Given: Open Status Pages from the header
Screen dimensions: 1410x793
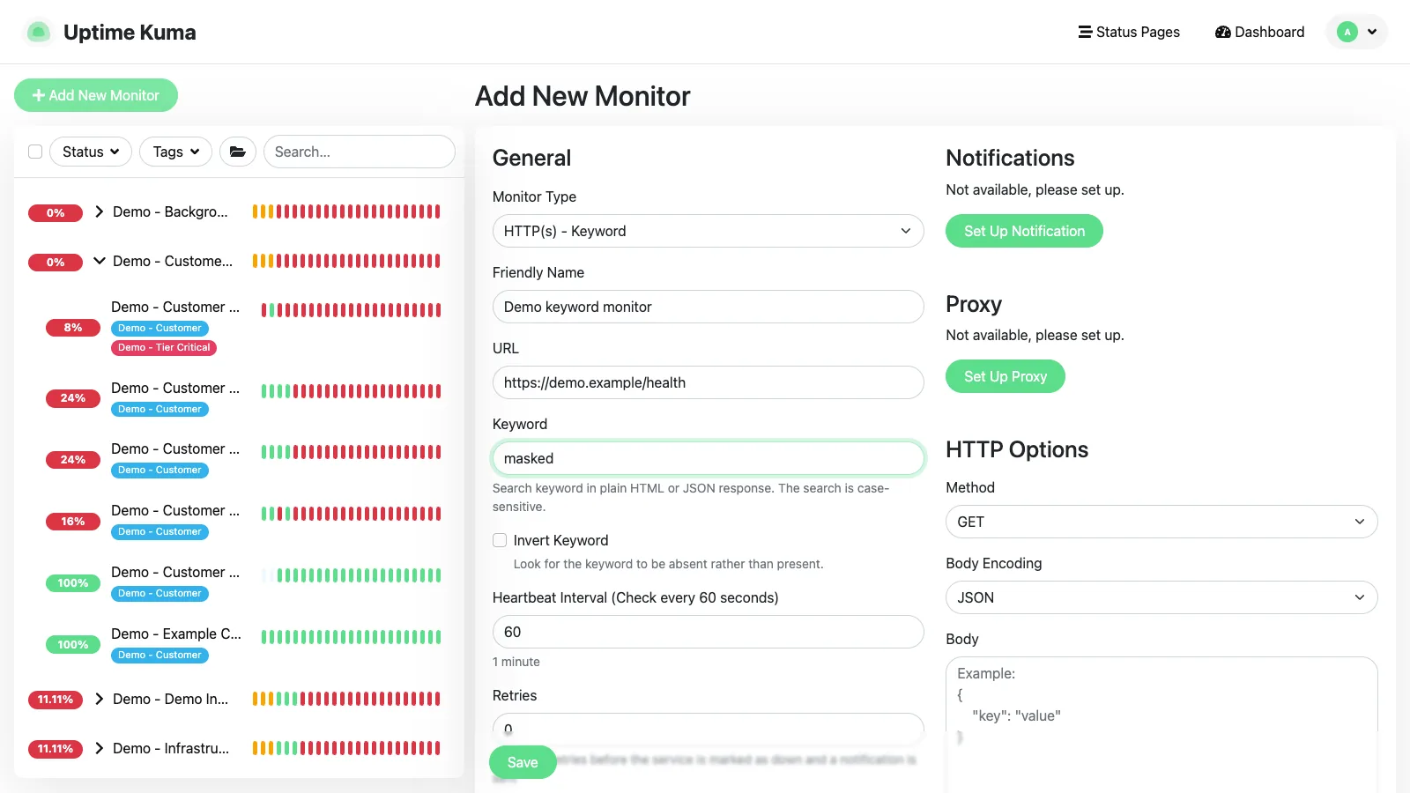Looking at the screenshot, I should [x=1129, y=32].
